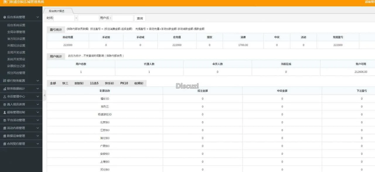The height and width of the screenshot is (172, 375).
Task: Focus the start time input field
Action: pos(64,18)
